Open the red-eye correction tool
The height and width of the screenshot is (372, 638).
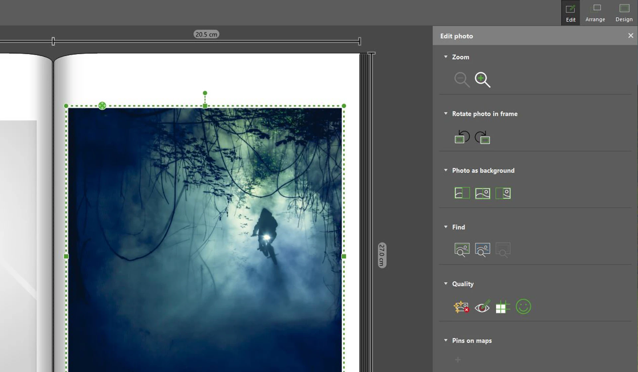482,307
